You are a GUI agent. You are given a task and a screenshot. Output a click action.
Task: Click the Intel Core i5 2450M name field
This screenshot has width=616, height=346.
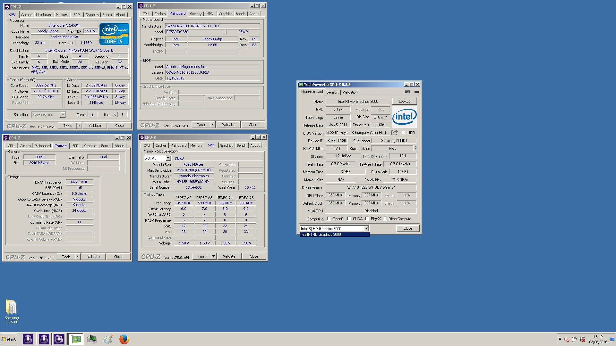[x=64, y=25]
